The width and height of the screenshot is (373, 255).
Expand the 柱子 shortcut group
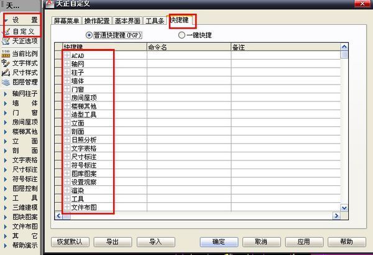67,72
